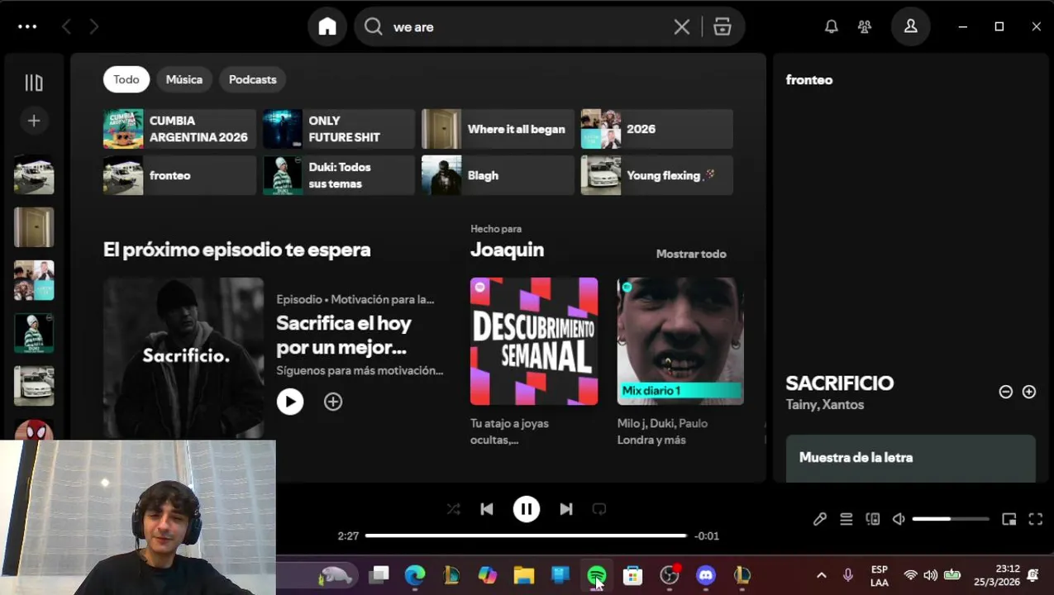Enter full screen mode
The height and width of the screenshot is (595, 1054).
click(1035, 519)
